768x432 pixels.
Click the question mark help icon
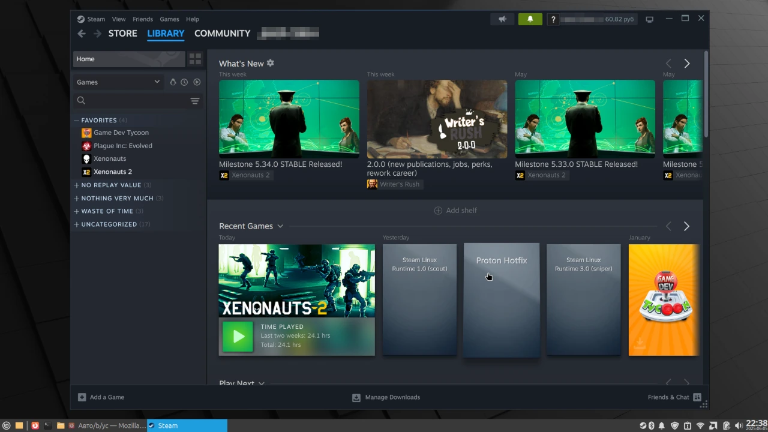[x=553, y=19]
